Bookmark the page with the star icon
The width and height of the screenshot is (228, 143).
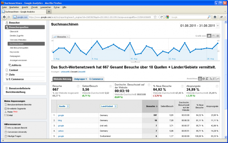[155, 17]
